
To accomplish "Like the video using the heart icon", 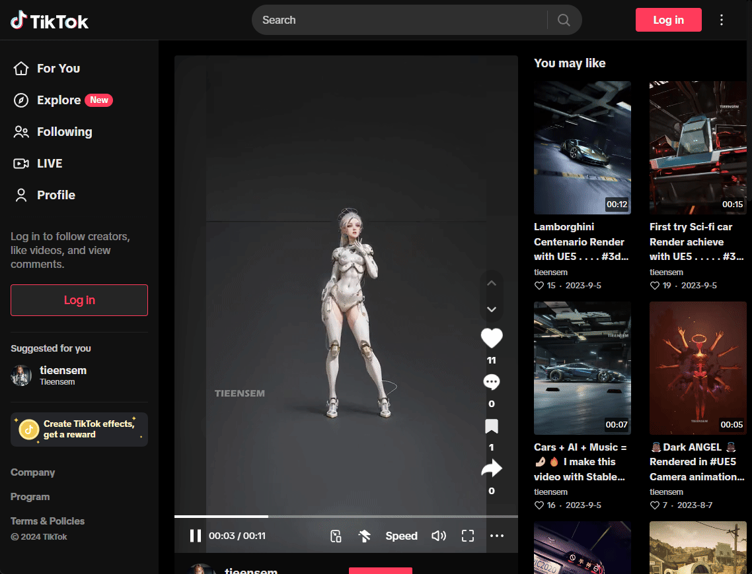I will click(x=492, y=338).
